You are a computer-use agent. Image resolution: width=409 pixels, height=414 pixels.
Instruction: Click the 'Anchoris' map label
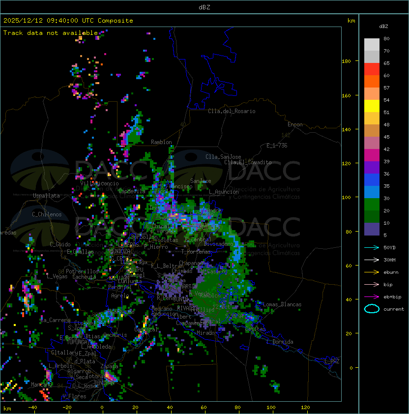point(115,335)
